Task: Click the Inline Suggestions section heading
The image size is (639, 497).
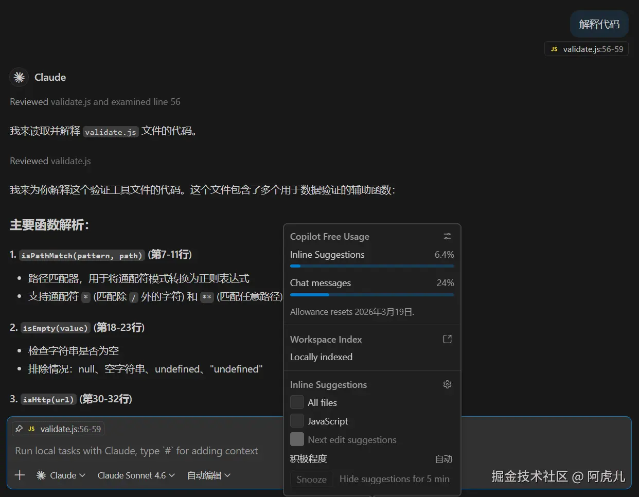Action: (328, 385)
